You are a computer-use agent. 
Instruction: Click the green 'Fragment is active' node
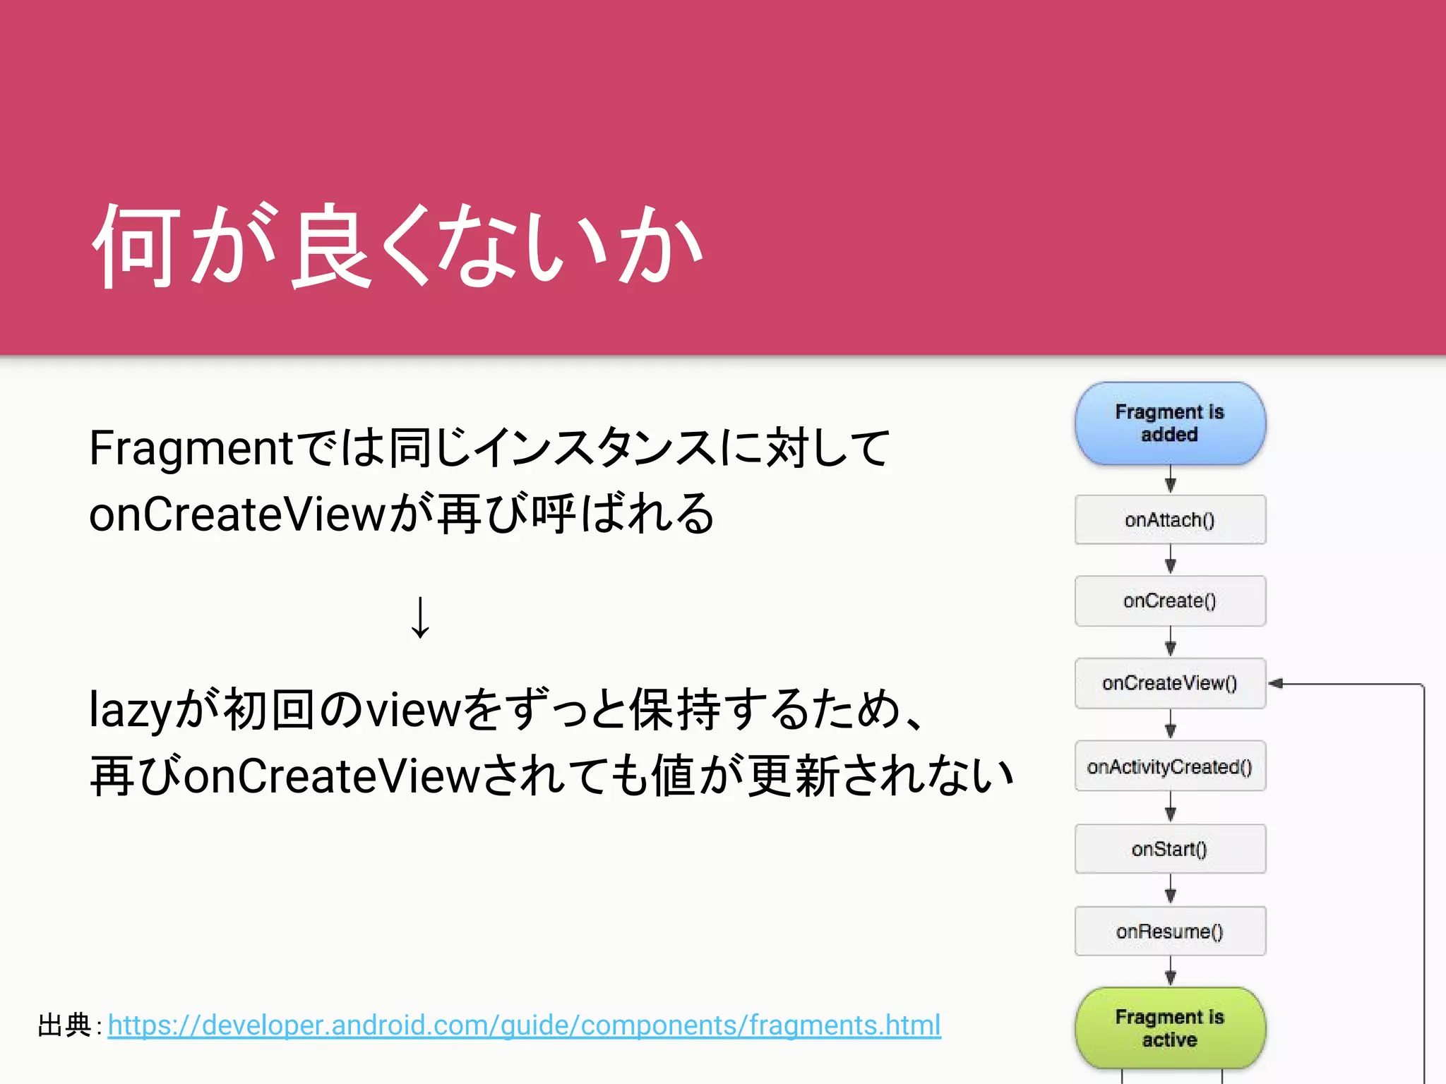1170,1028
